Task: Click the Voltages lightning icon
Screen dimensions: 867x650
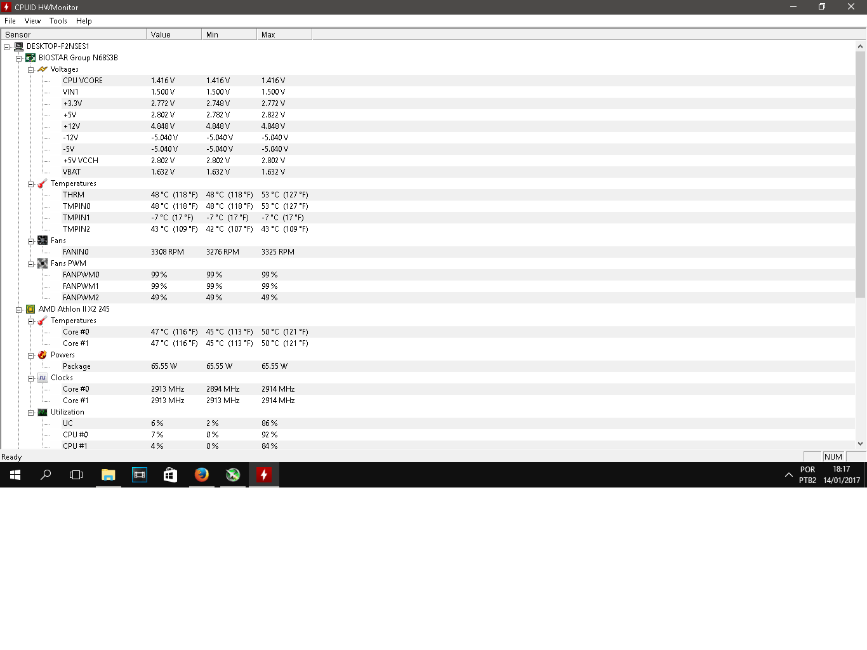Action: [x=43, y=69]
